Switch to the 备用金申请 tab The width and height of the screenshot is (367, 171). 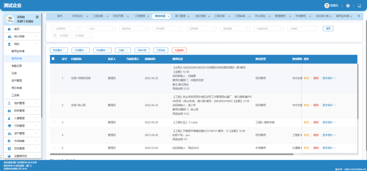(x=343, y=16)
